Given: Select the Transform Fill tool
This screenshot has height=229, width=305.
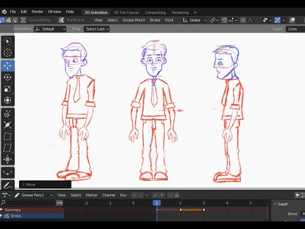Looking at the screenshot, I should [8, 173].
